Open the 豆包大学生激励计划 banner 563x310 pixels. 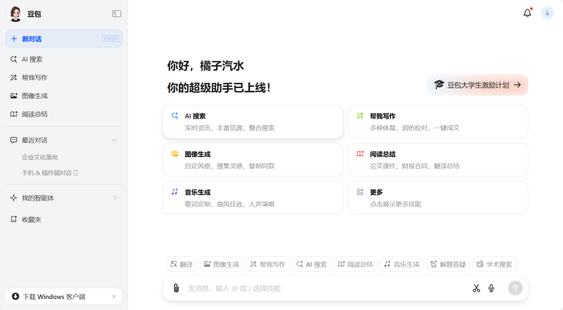coord(477,85)
